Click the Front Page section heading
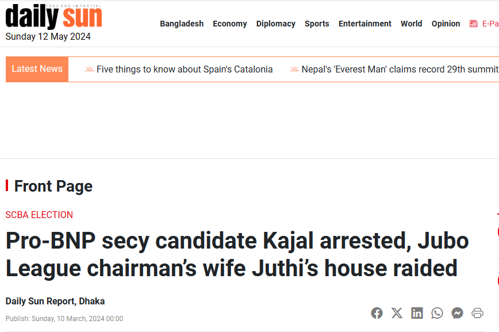Screen dimensions: 499x332 (x=53, y=186)
